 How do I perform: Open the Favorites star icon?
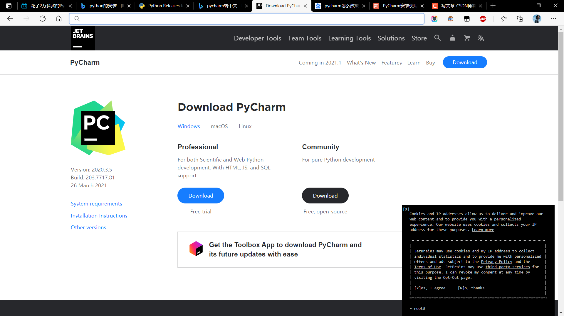[504, 19]
